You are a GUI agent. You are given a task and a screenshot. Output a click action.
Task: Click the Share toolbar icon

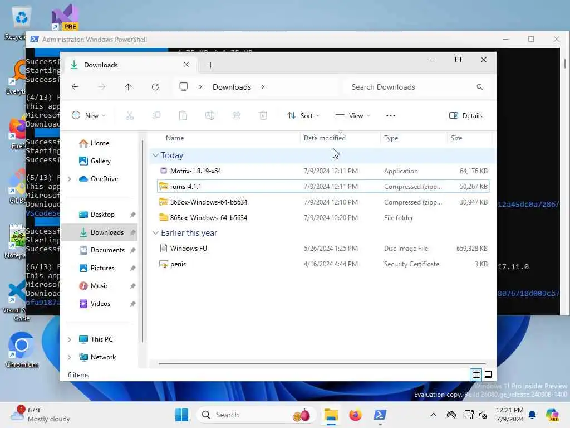(236, 116)
